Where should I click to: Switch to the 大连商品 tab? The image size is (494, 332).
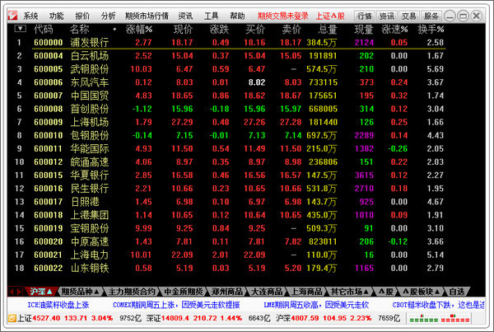tap(267, 292)
